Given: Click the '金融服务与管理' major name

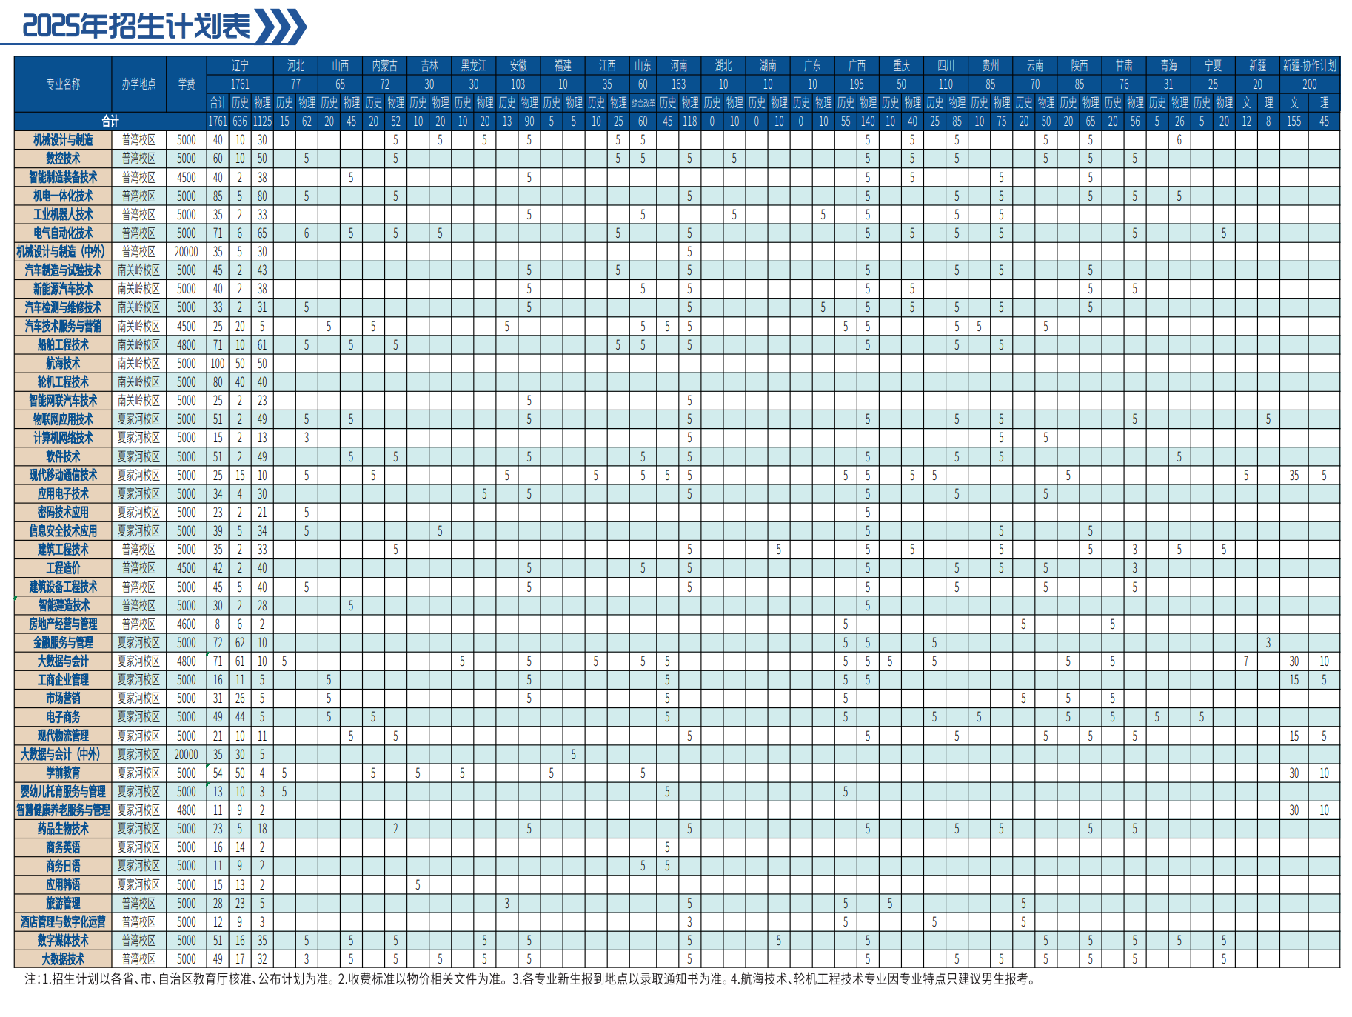Looking at the screenshot, I should [63, 642].
